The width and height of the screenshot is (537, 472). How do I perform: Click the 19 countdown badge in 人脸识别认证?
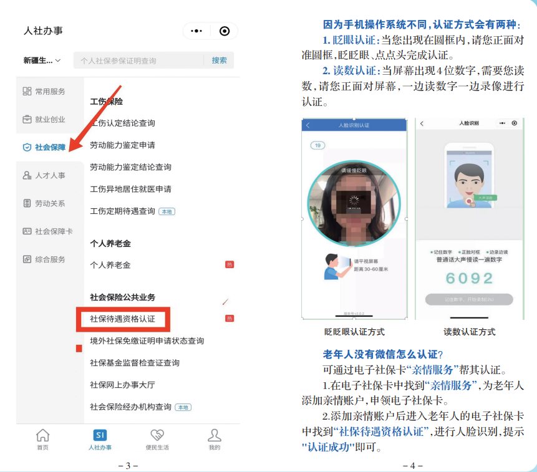pyautogui.click(x=318, y=145)
